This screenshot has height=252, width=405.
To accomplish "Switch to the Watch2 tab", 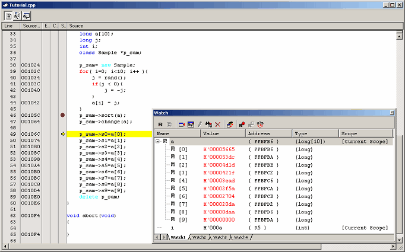I will click(x=200, y=237).
